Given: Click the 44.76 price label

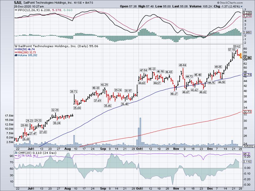Looking at the screenshot, I should tap(211, 83).
